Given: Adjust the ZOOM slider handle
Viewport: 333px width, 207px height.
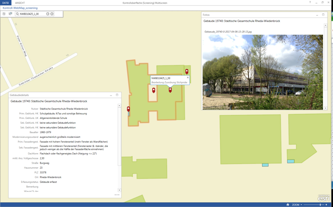Looking at the screenshot, I should click(320, 205).
